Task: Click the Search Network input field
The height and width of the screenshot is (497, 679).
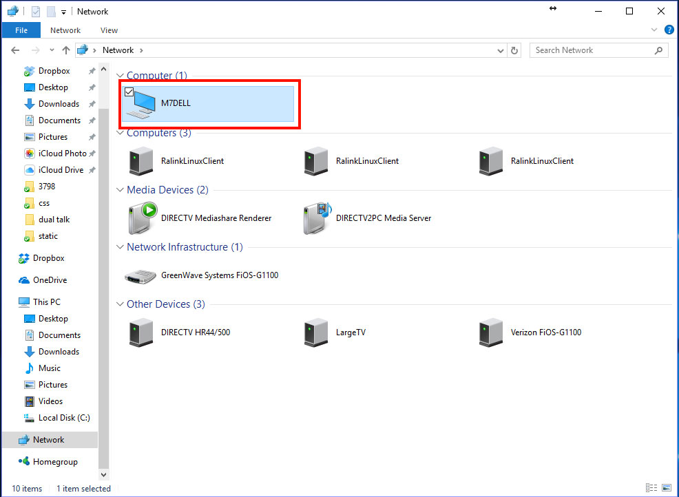Action: (x=598, y=50)
